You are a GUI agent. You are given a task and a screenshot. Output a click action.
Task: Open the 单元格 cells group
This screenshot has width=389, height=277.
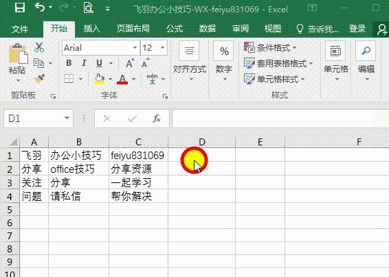(336, 62)
